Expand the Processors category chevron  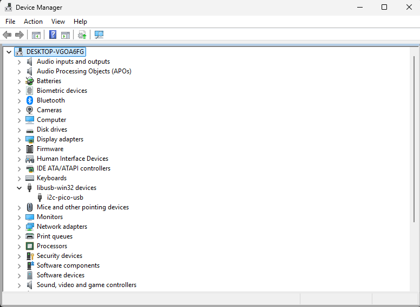[x=19, y=247]
